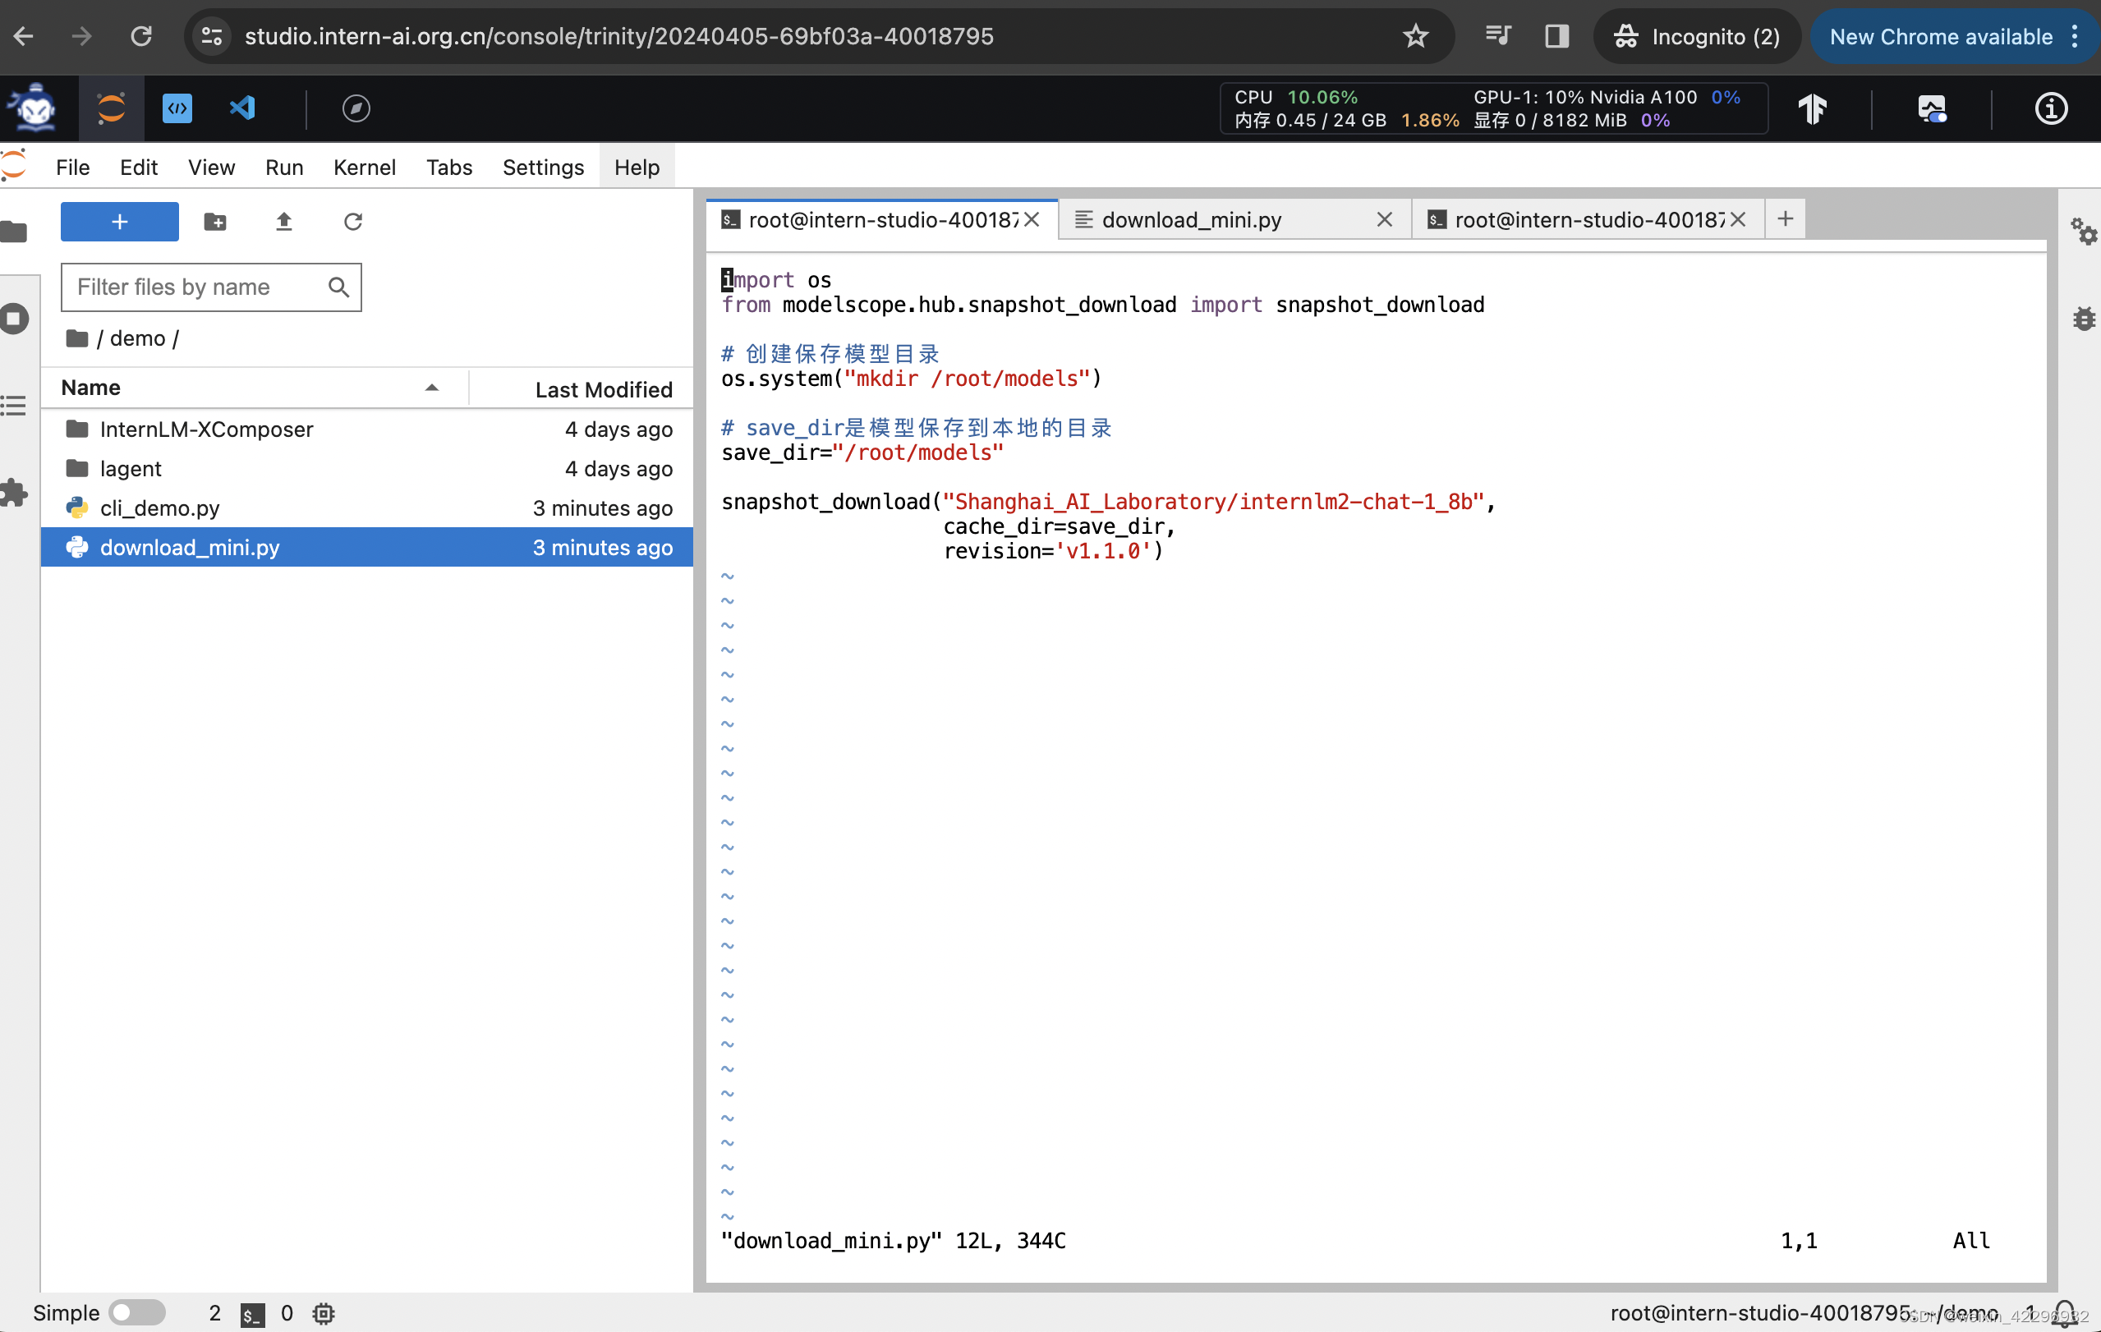Open the debugger bug icon
This screenshot has width=2101, height=1332.
coord(2084,319)
